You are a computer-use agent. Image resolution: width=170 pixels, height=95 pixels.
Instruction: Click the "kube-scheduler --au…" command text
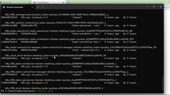click(x=86, y=34)
